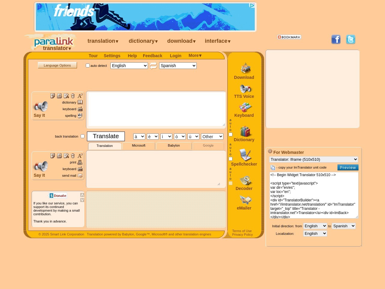Click the print icon in the translation panel
Screen dimensions: 385x289
click(x=80, y=162)
